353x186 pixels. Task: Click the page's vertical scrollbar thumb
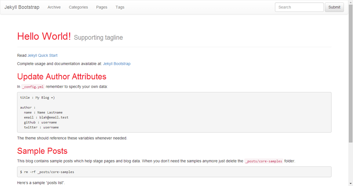[351, 73]
